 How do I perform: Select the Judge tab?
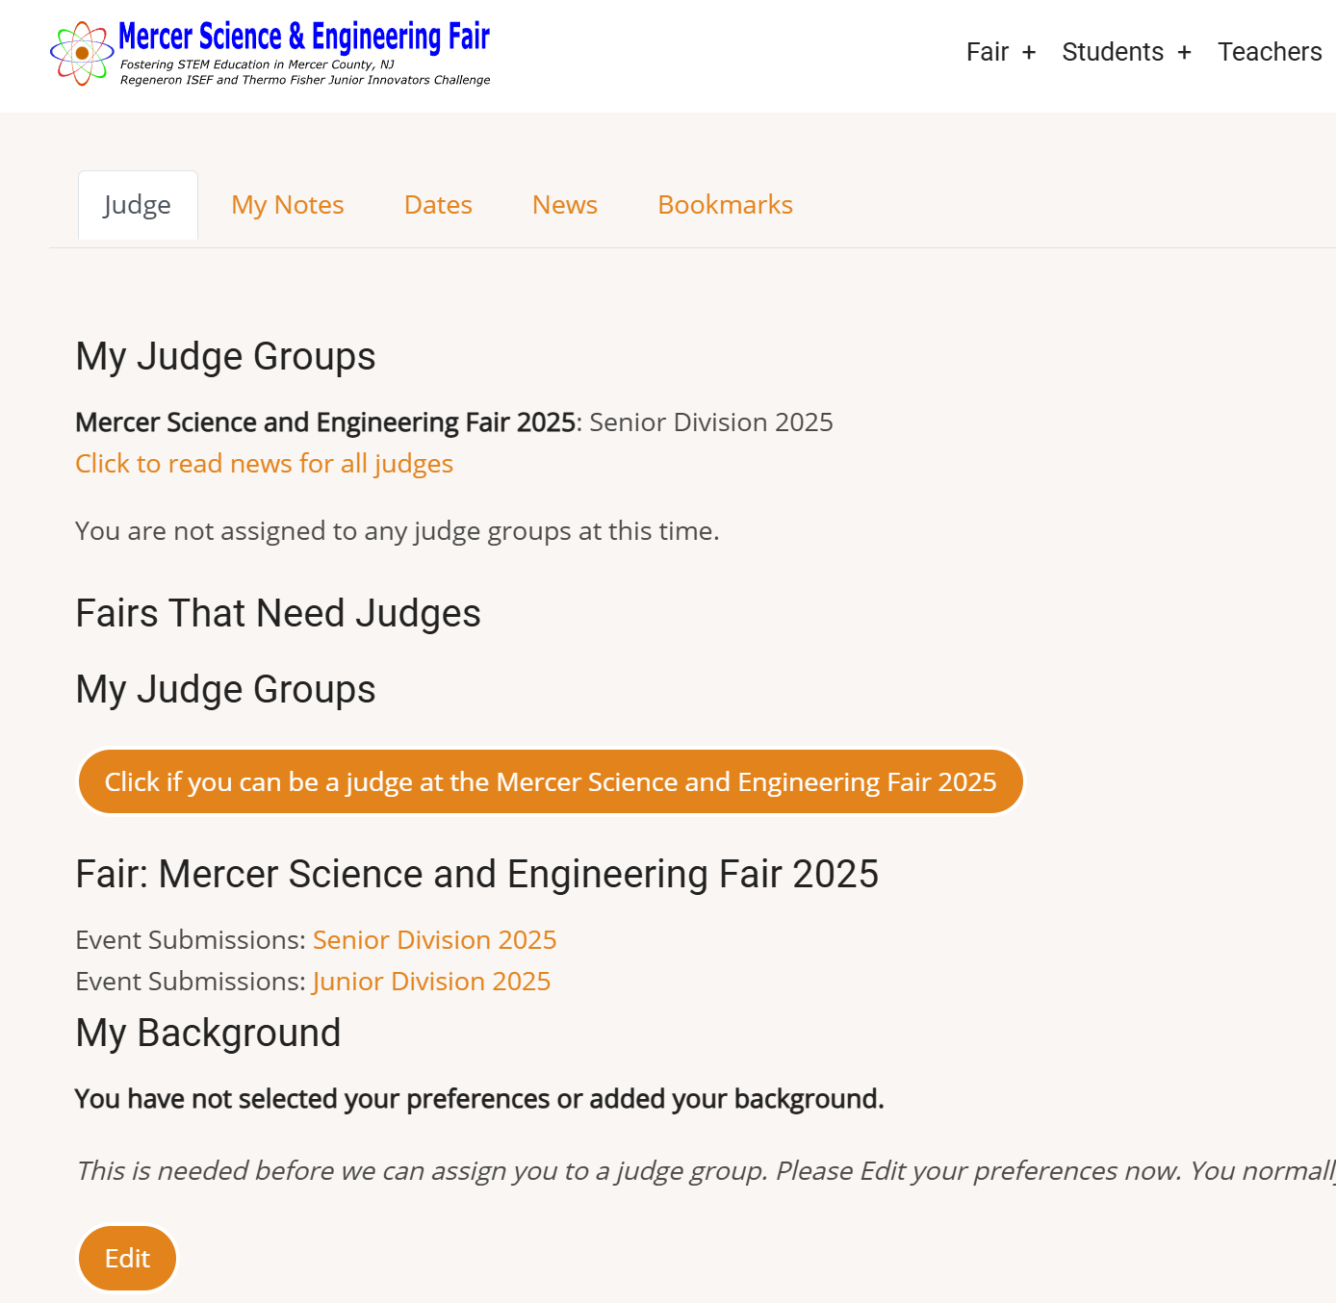pyautogui.click(x=138, y=205)
